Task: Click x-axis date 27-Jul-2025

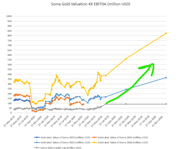Action: pos(104,121)
